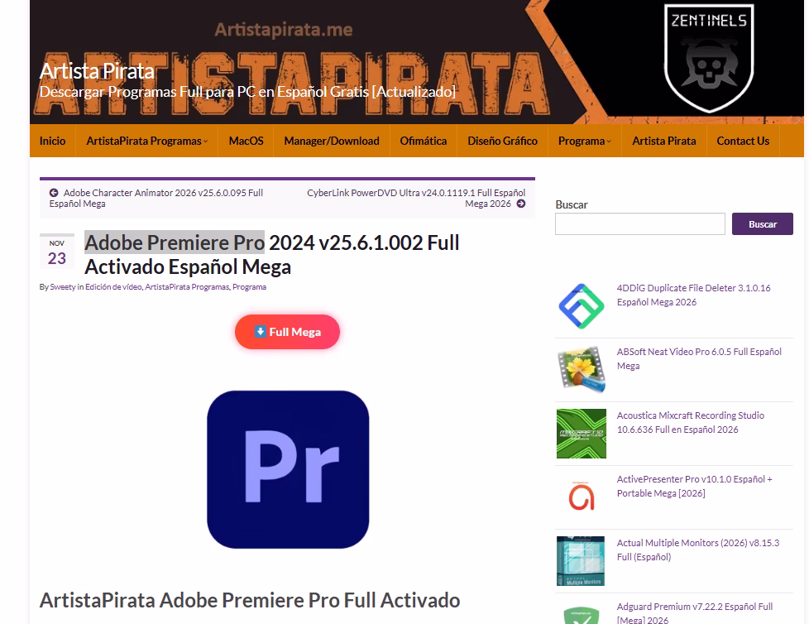Click the ABSoft Neat Video Pro thumbnail icon
The image size is (809, 624).
[x=581, y=370]
